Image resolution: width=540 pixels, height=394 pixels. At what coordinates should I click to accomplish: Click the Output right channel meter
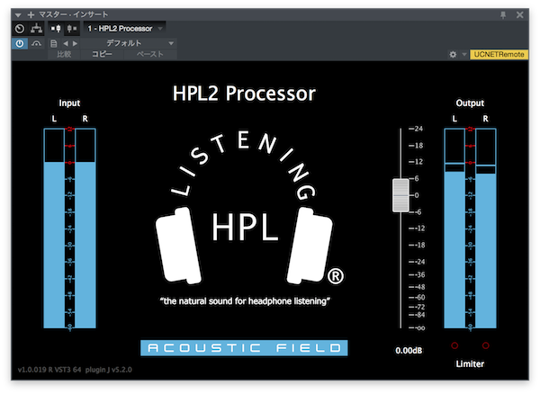point(486,228)
